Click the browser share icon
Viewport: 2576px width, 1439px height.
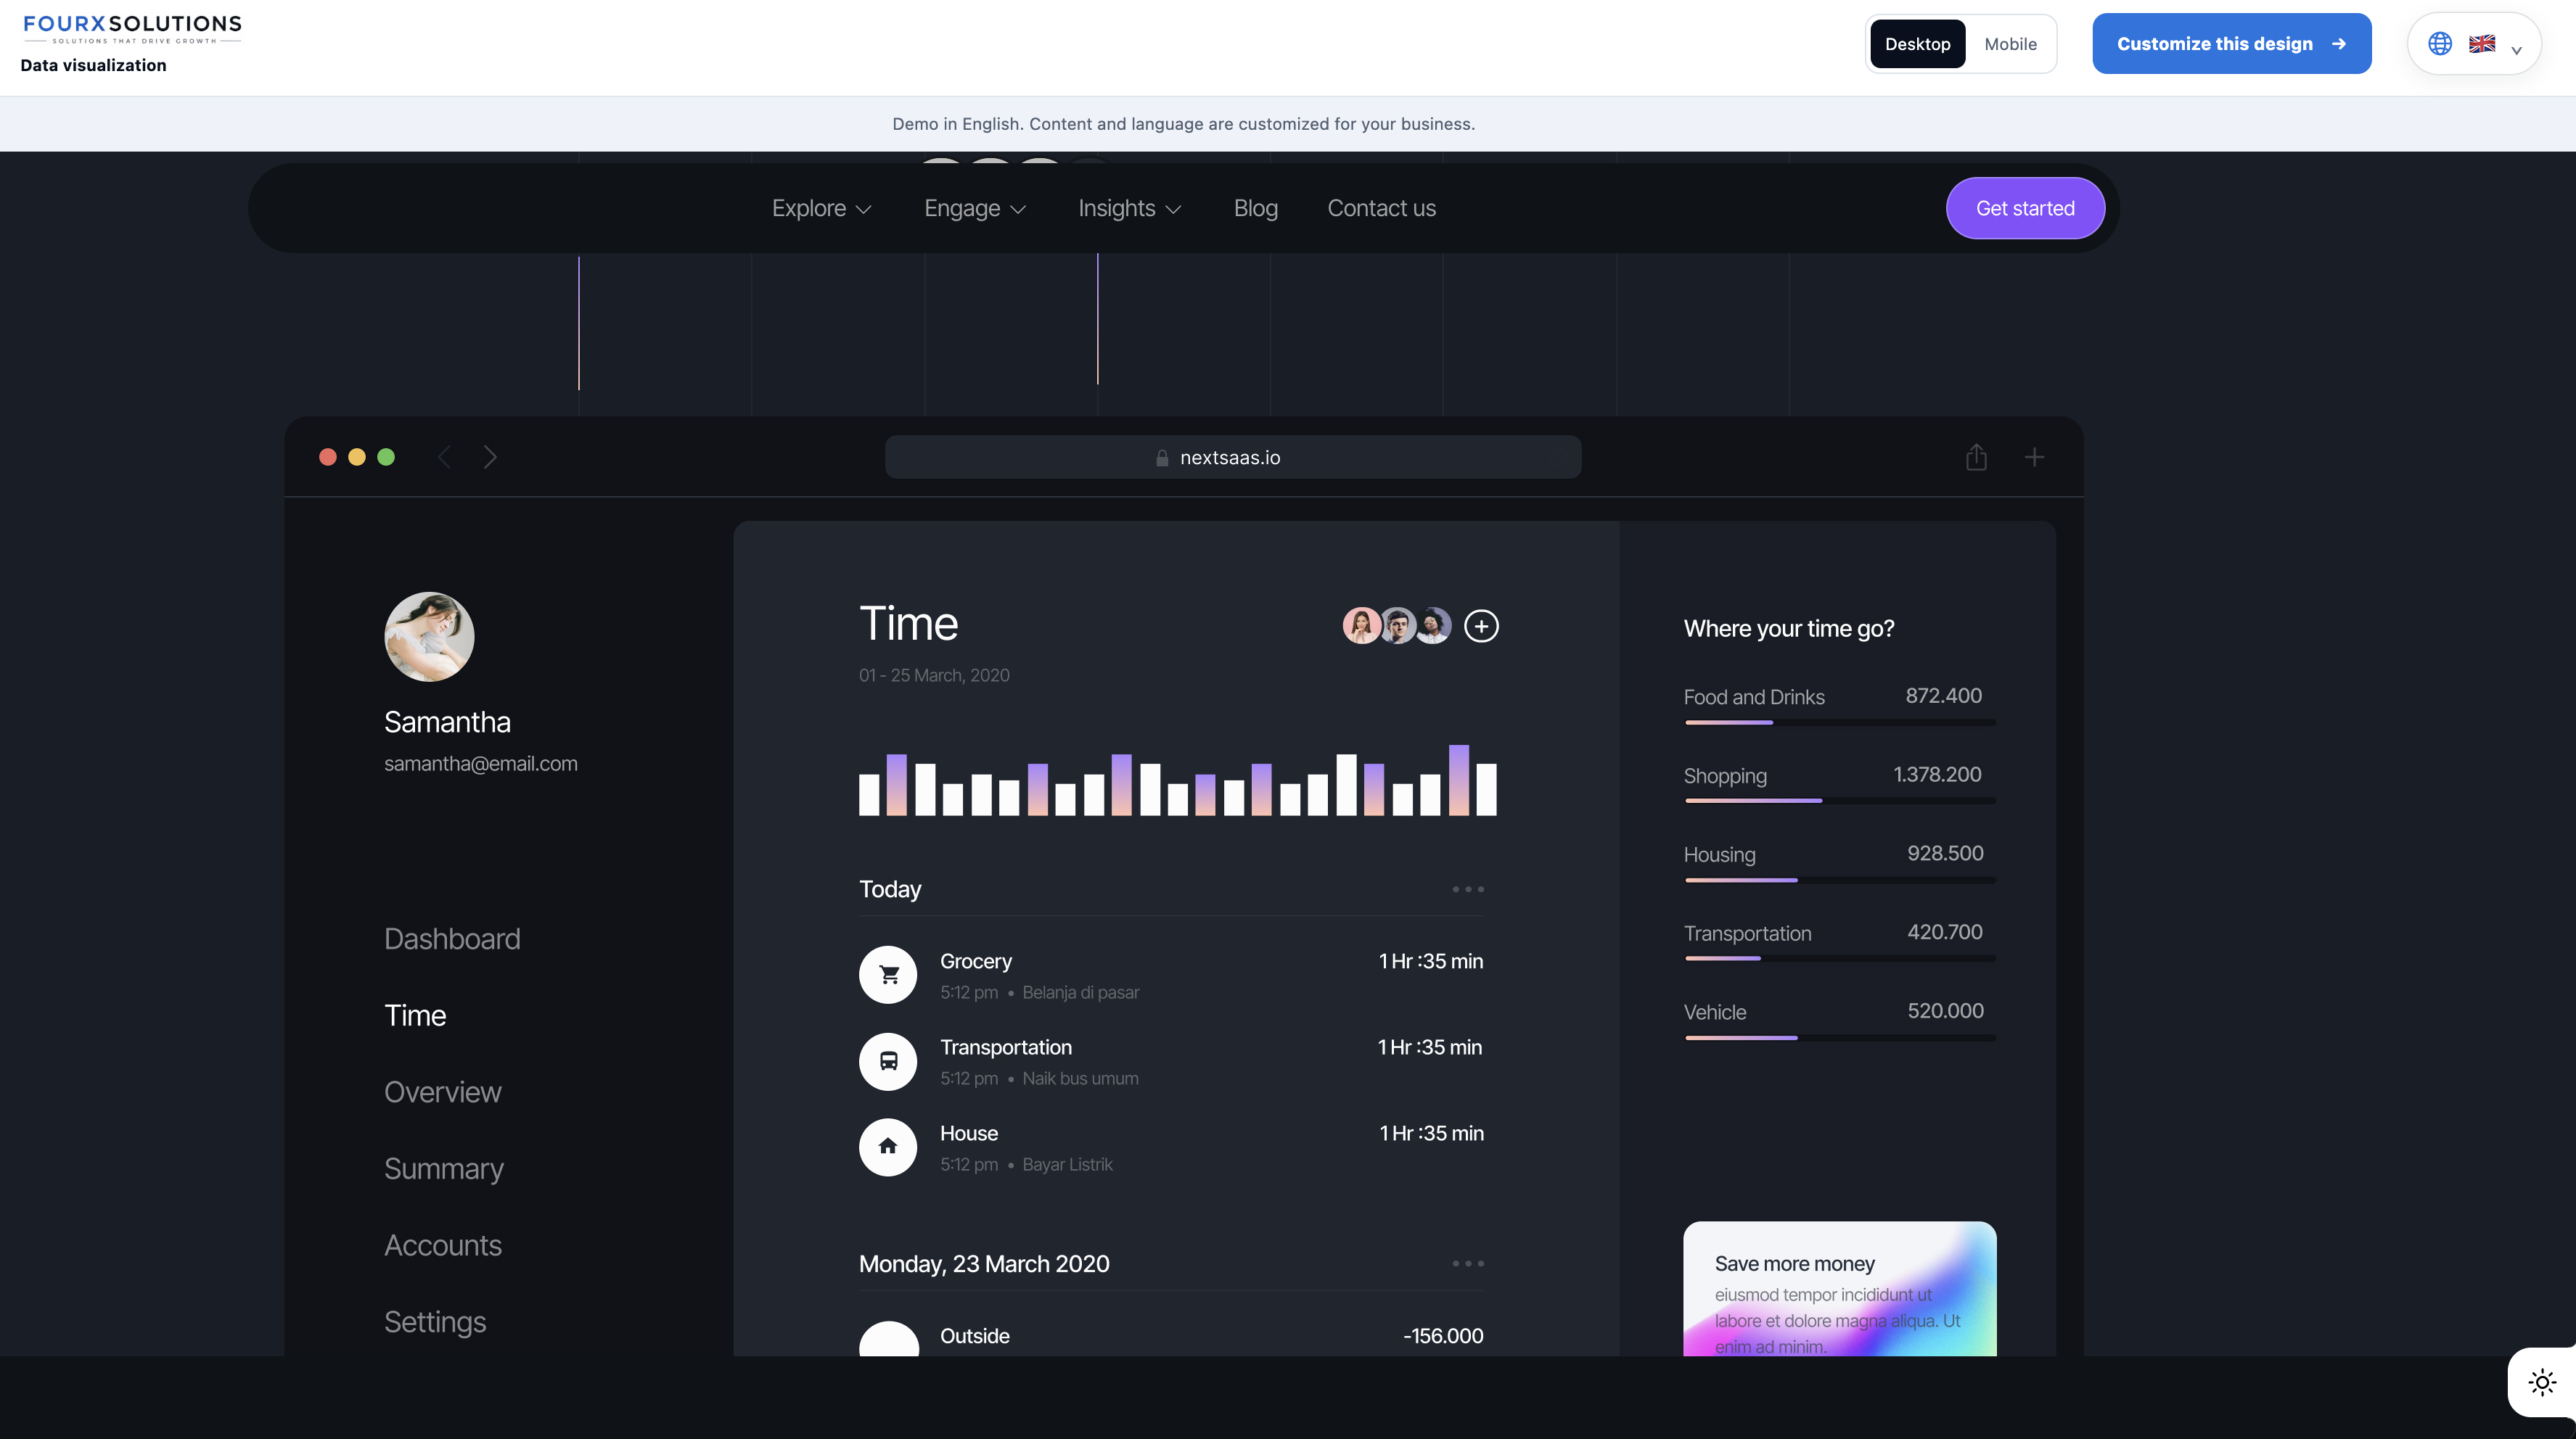1976,457
